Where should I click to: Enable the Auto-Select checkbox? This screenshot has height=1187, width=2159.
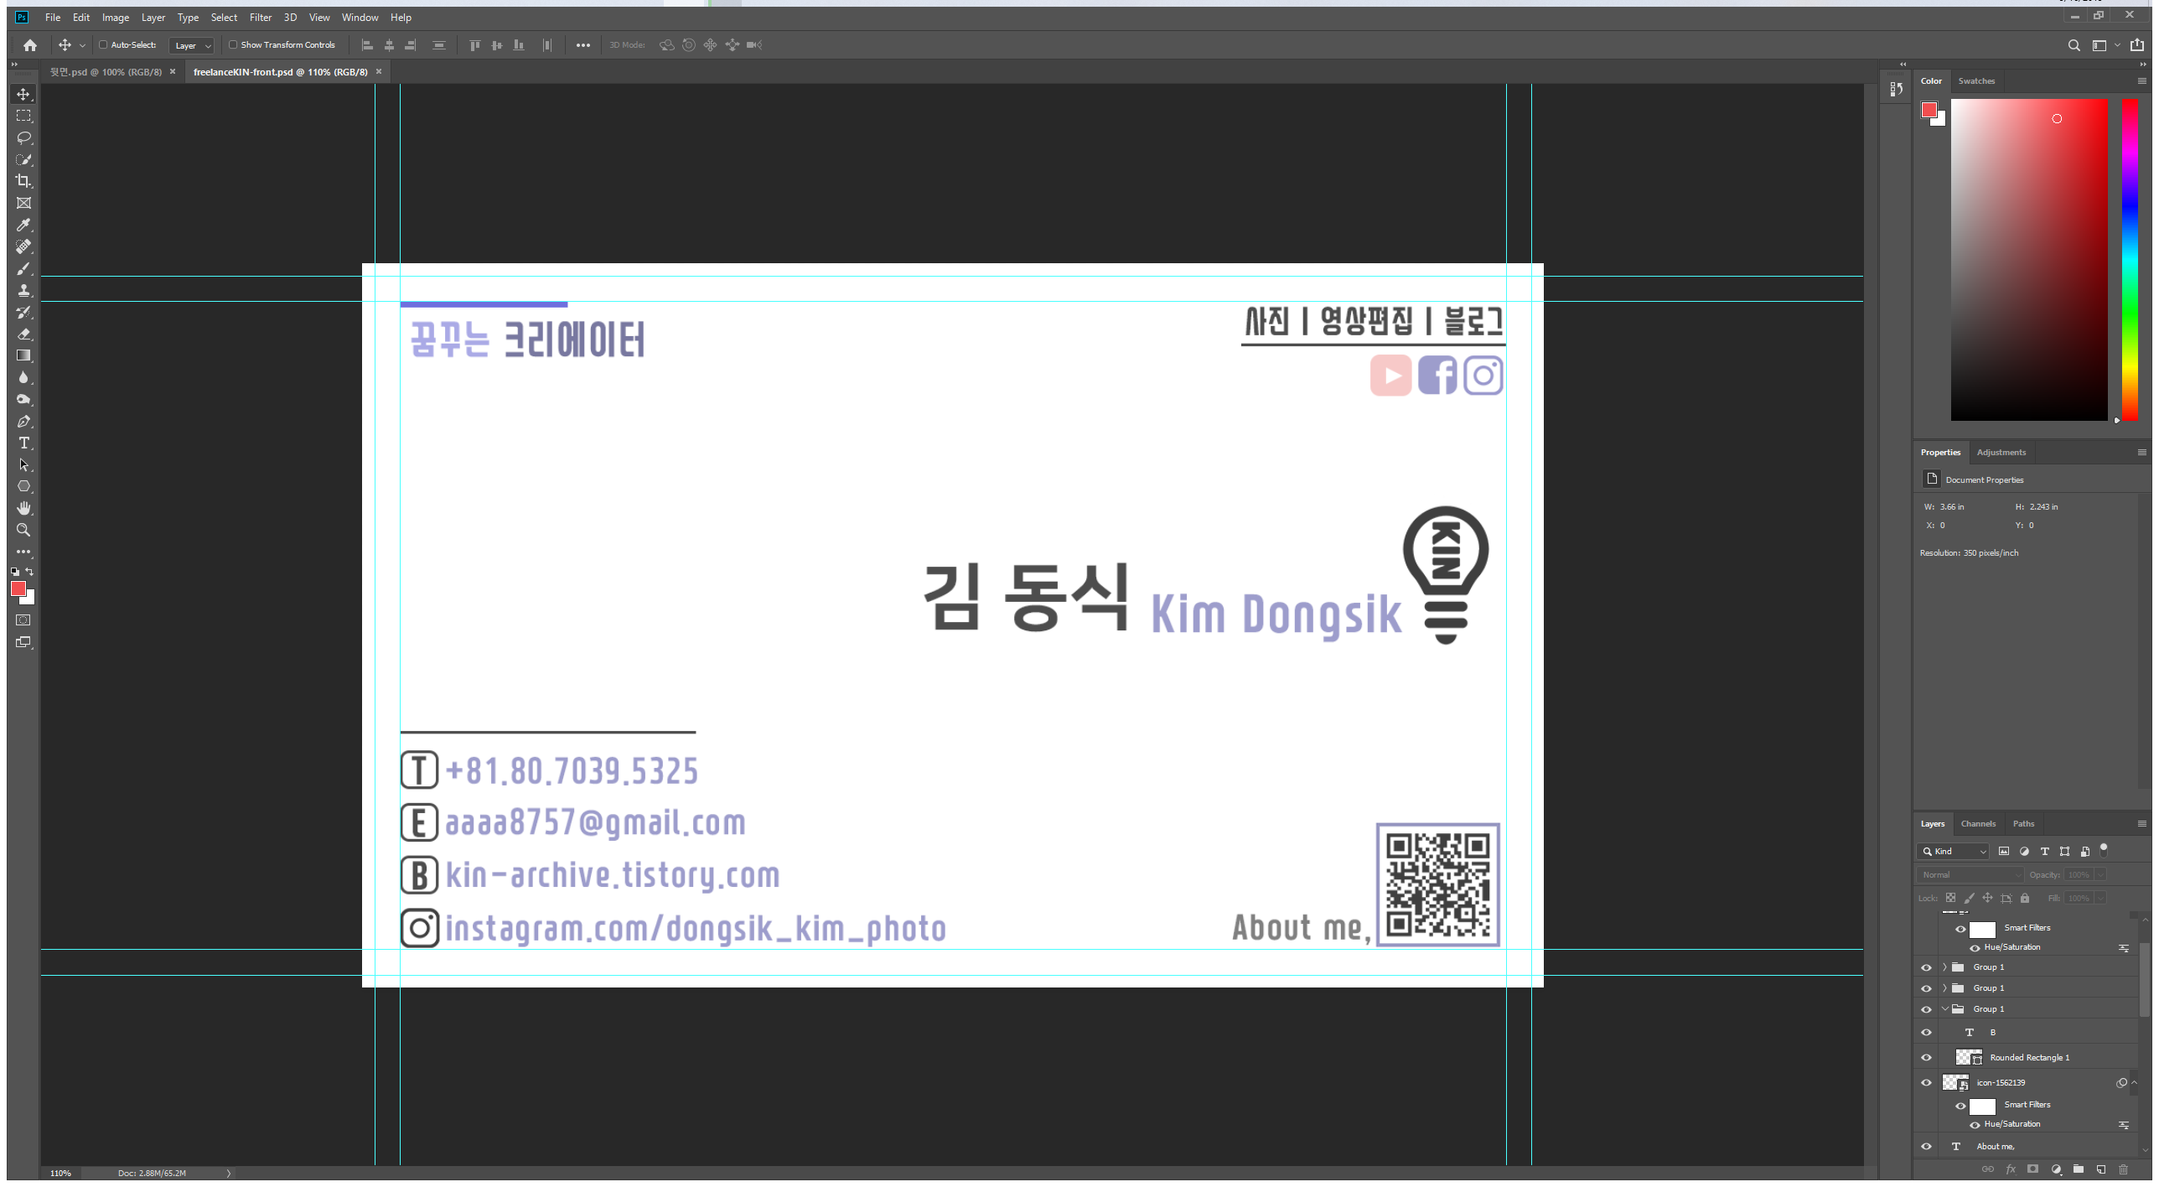103,45
